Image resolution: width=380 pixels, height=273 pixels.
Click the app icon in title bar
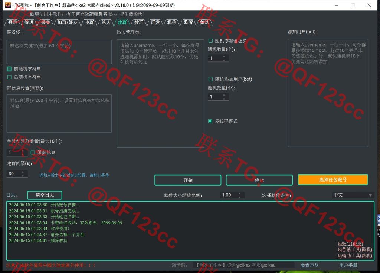8,5
